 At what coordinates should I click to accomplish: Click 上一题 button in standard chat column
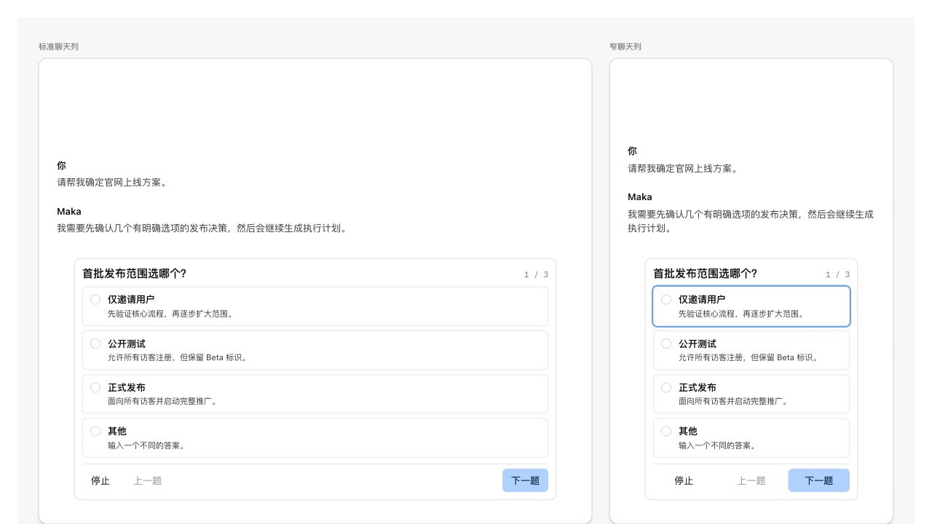(147, 480)
